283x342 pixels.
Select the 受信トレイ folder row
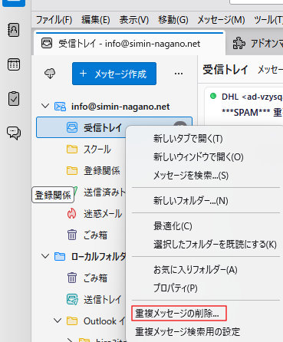(114, 127)
